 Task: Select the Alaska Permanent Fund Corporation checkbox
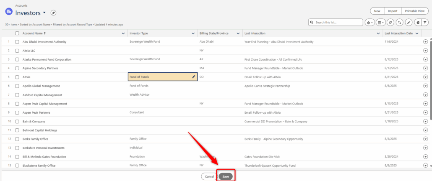17,59
